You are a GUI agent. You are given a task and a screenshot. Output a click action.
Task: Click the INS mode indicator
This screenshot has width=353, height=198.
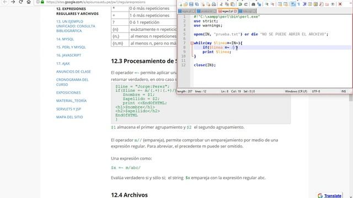point(344,91)
